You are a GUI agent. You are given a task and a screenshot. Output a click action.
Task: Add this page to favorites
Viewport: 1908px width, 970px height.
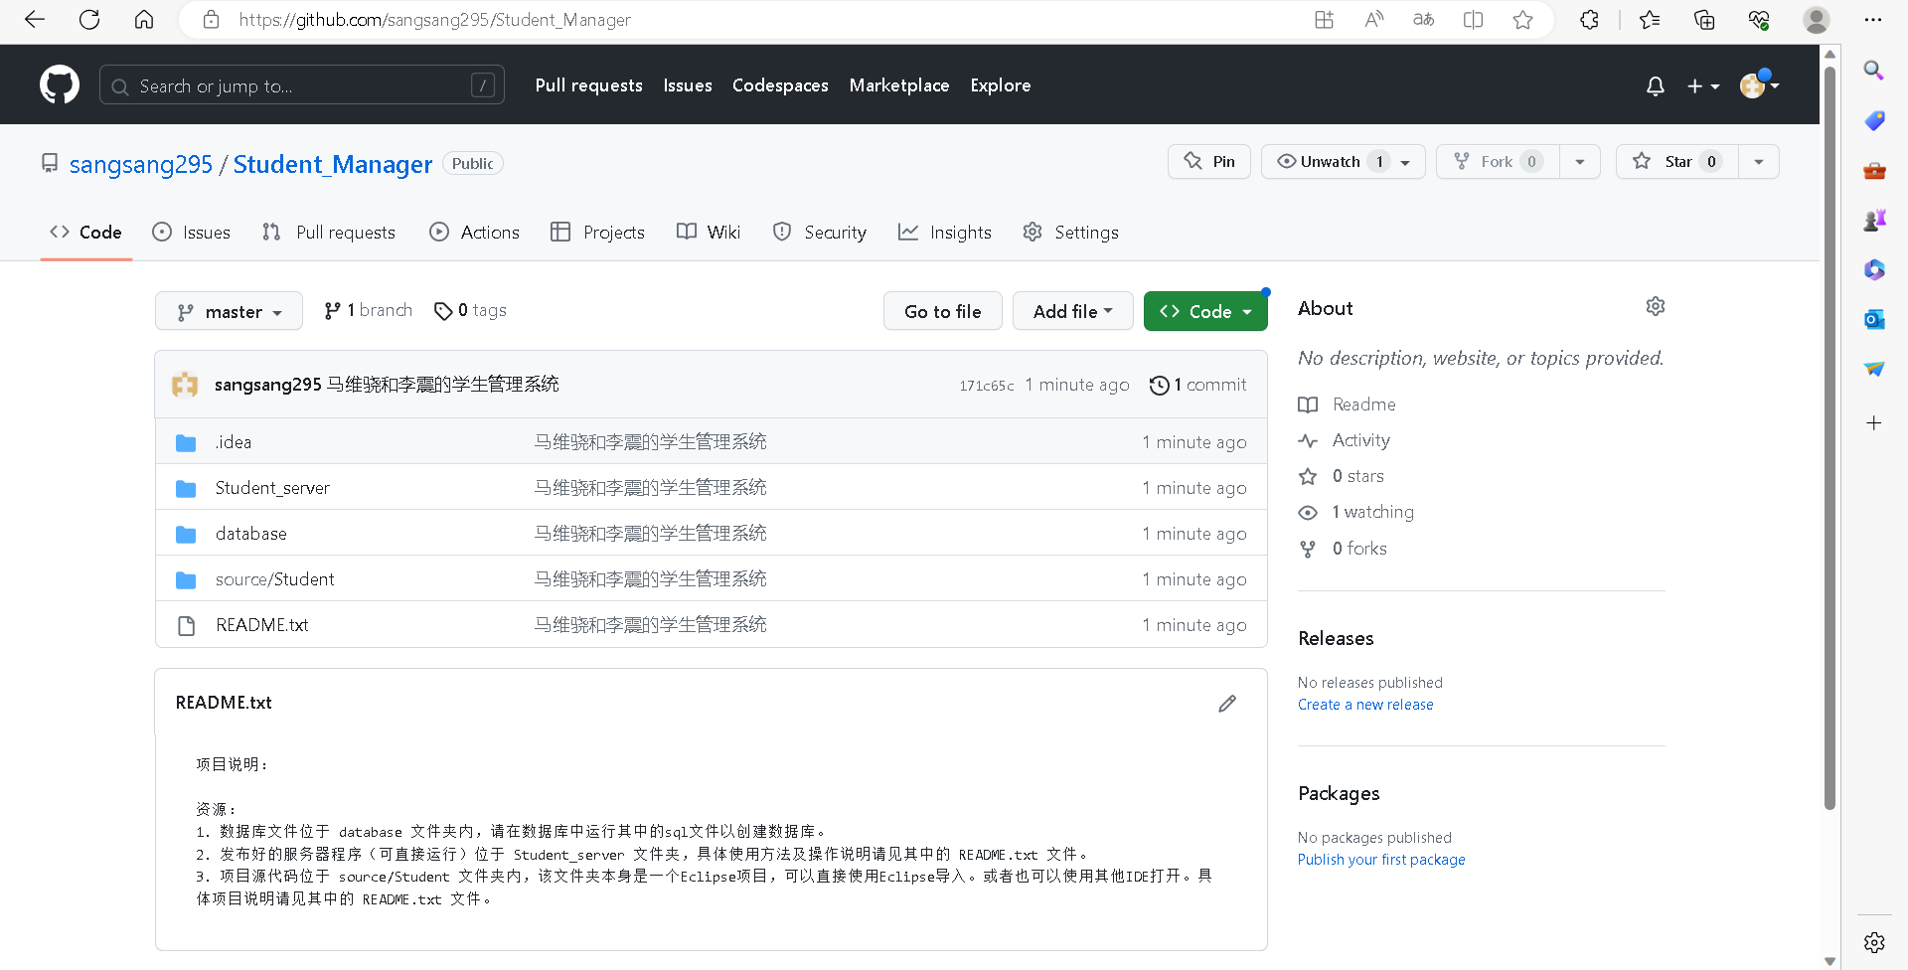(x=1522, y=20)
